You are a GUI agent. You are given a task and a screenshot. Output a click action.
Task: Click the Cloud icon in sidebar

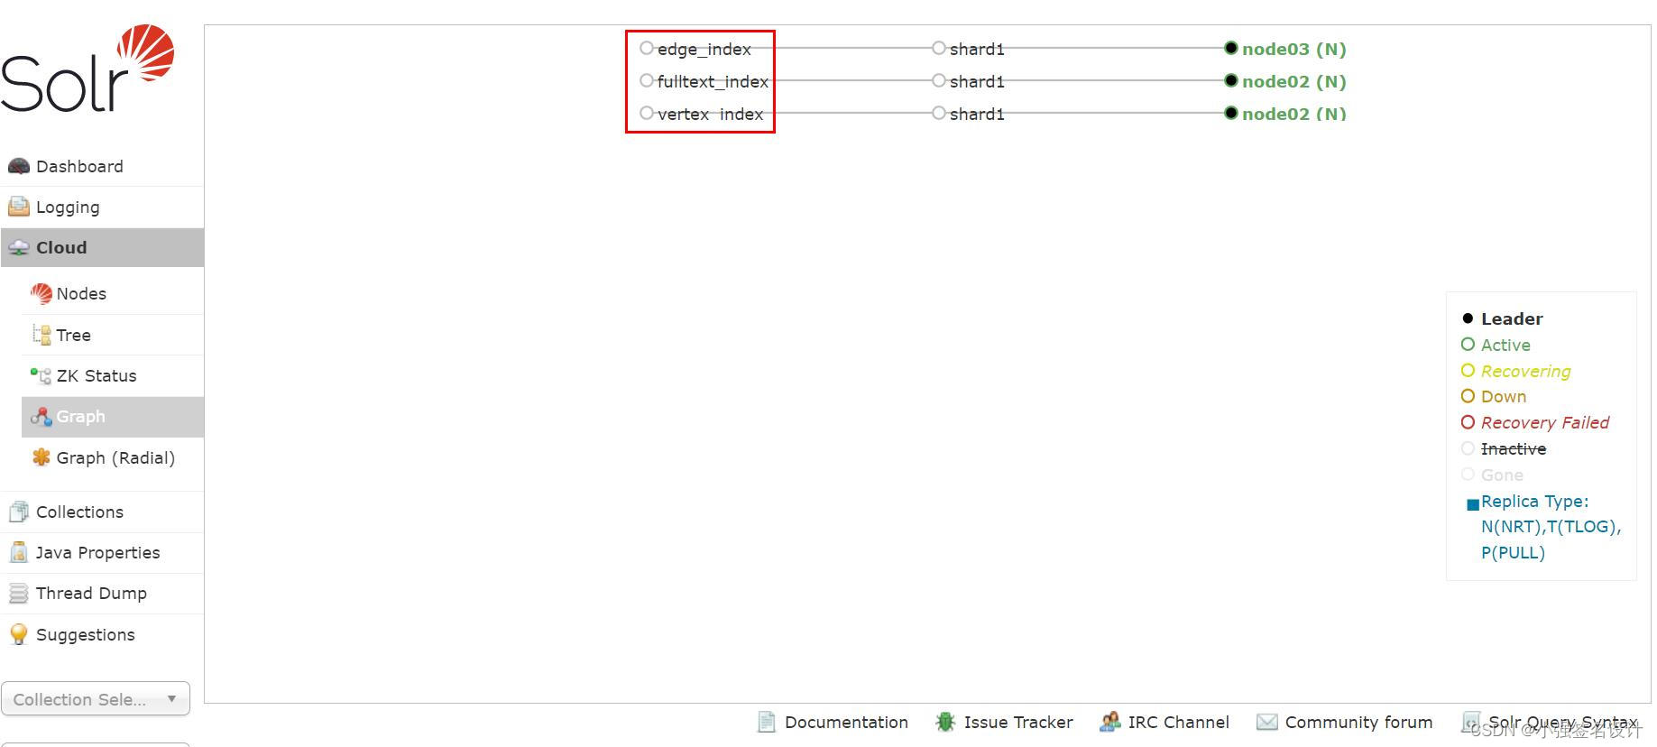tap(18, 248)
